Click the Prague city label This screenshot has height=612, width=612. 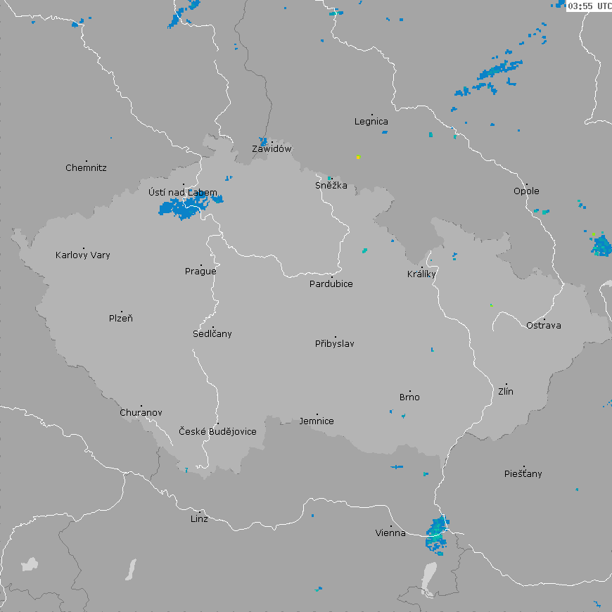(200, 272)
